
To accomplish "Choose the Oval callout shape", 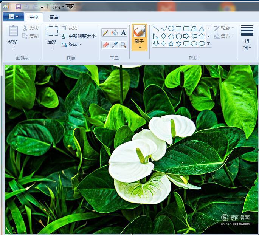I will 194,43.
